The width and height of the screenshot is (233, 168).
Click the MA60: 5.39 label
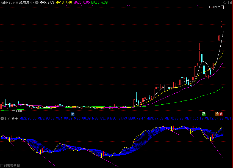[99, 2]
